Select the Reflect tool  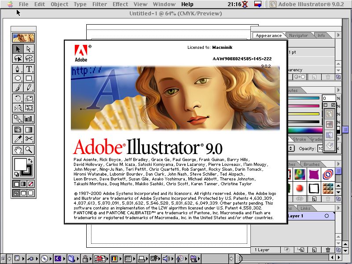point(18,108)
